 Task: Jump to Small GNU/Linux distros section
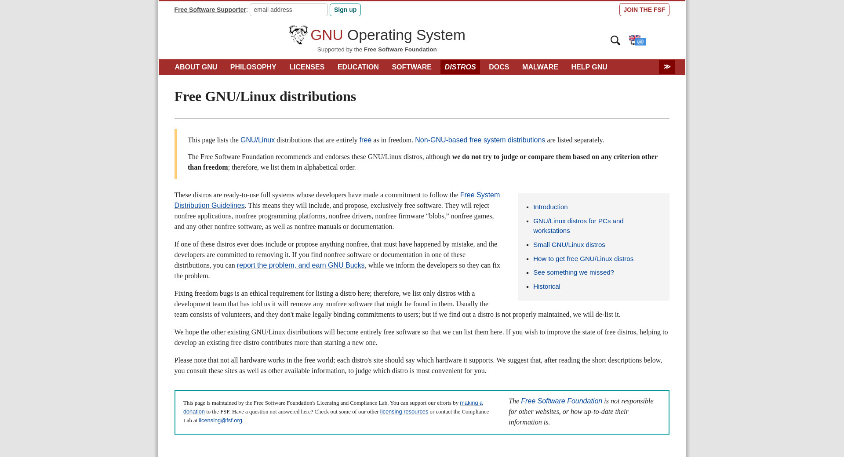pos(569,245)
